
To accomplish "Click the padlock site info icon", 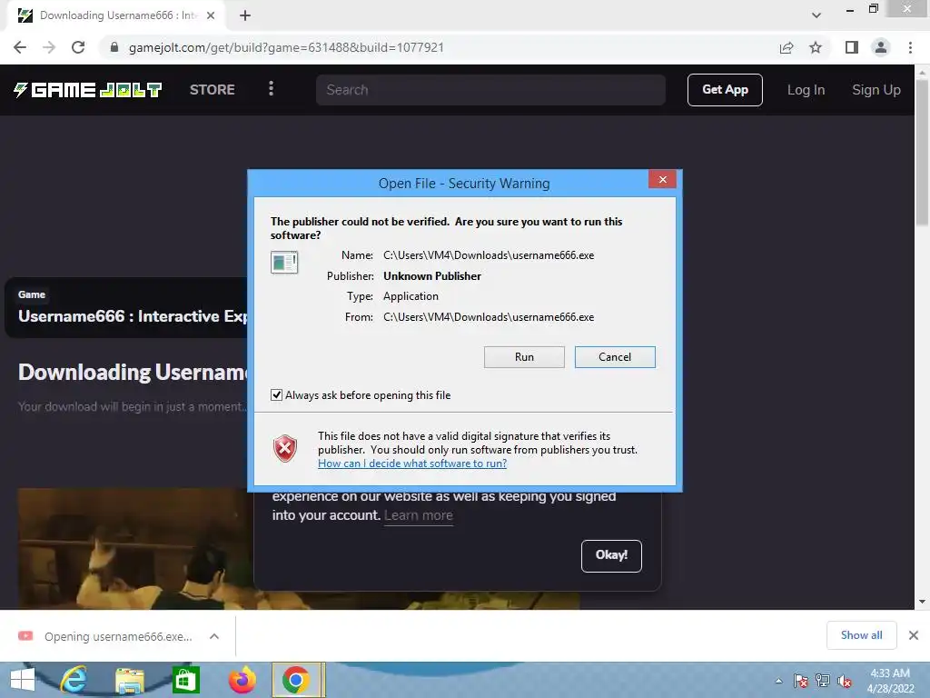I will pyautogui.click(x=114, y=47).
